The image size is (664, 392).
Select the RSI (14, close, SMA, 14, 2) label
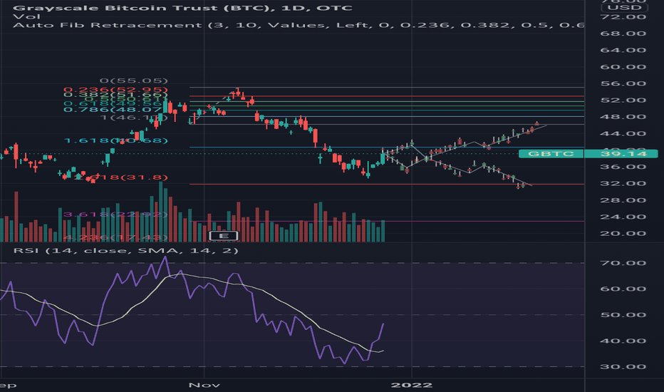coord(126,250)
